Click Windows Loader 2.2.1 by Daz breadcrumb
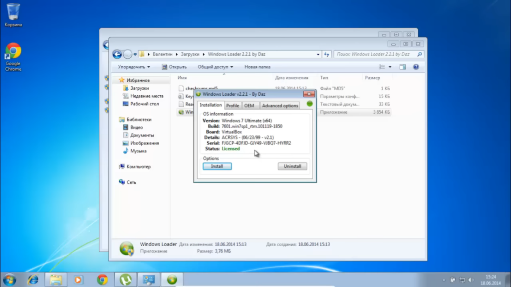This screenshot has width=511, height=287. (237, 54)
